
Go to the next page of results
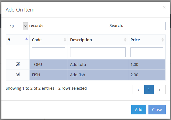click(x=160, y=90)
